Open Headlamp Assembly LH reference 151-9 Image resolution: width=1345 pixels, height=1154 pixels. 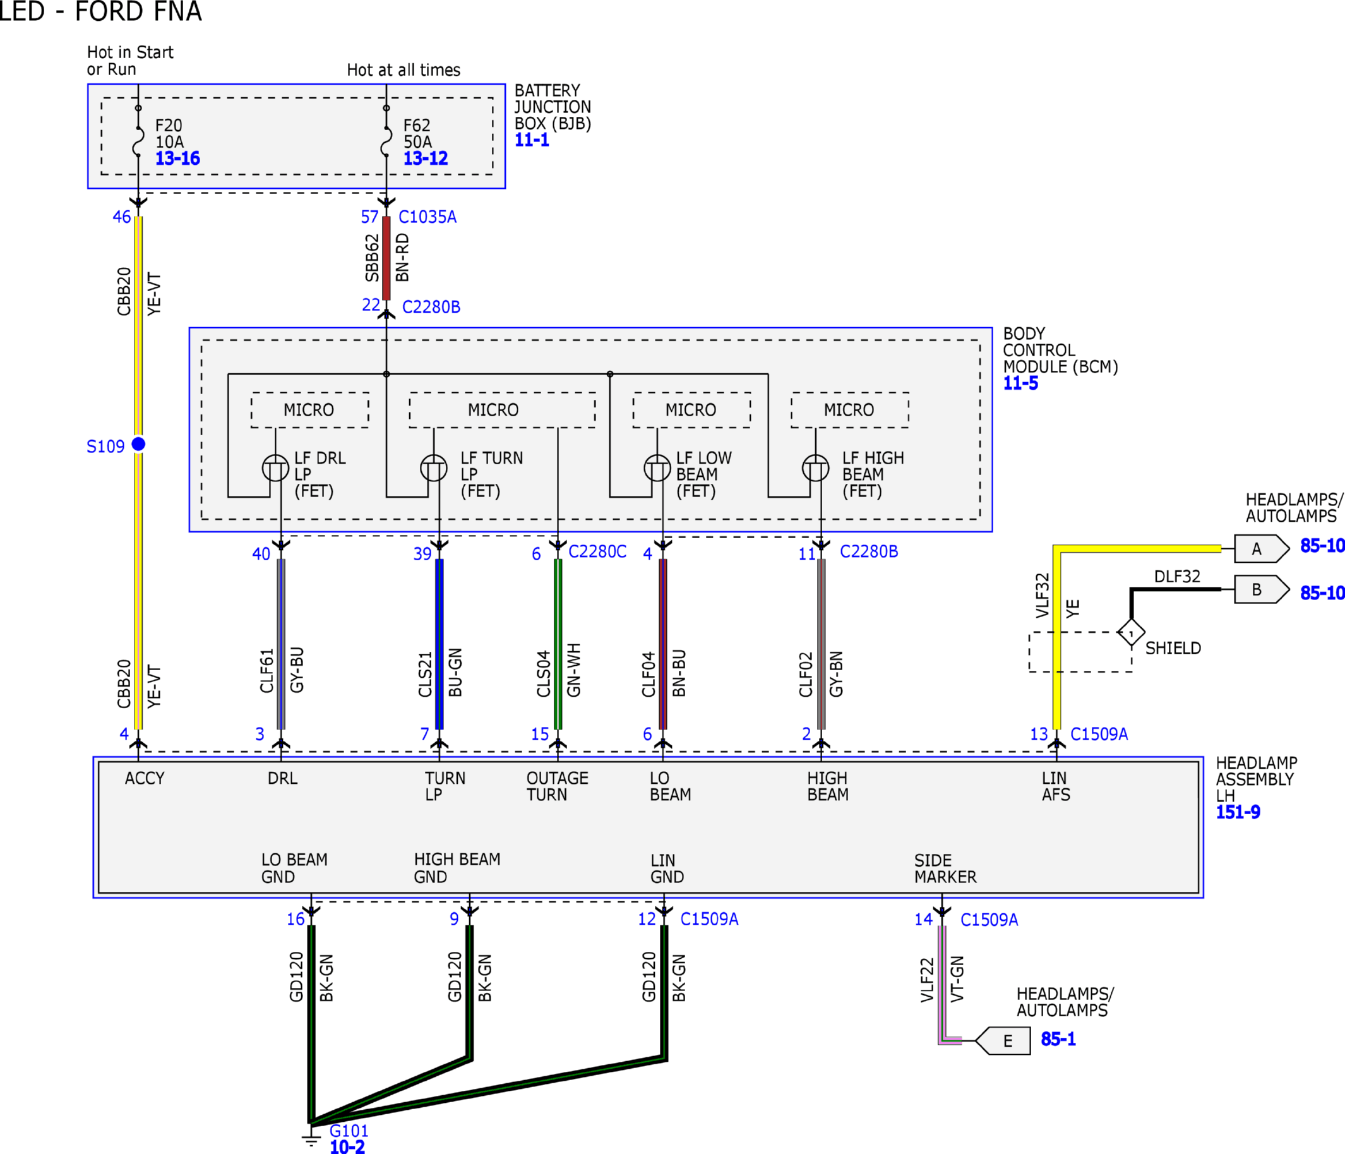(x=1238, y=812)
